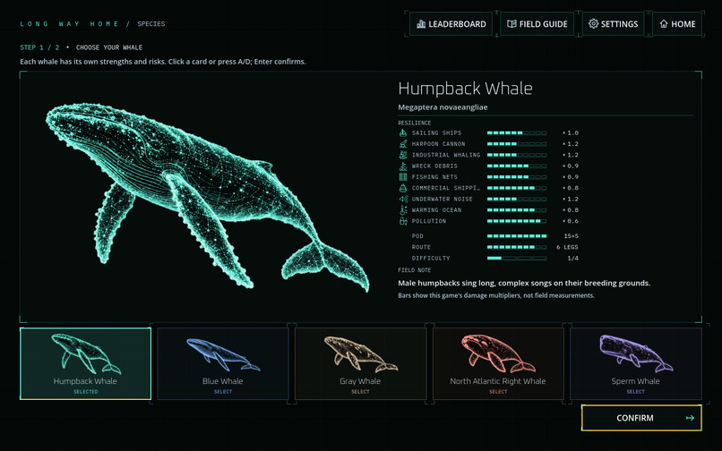The width and height of the screenshot is (722, 451).
Task: Click the 15+5 pod value
Action: 571,236
